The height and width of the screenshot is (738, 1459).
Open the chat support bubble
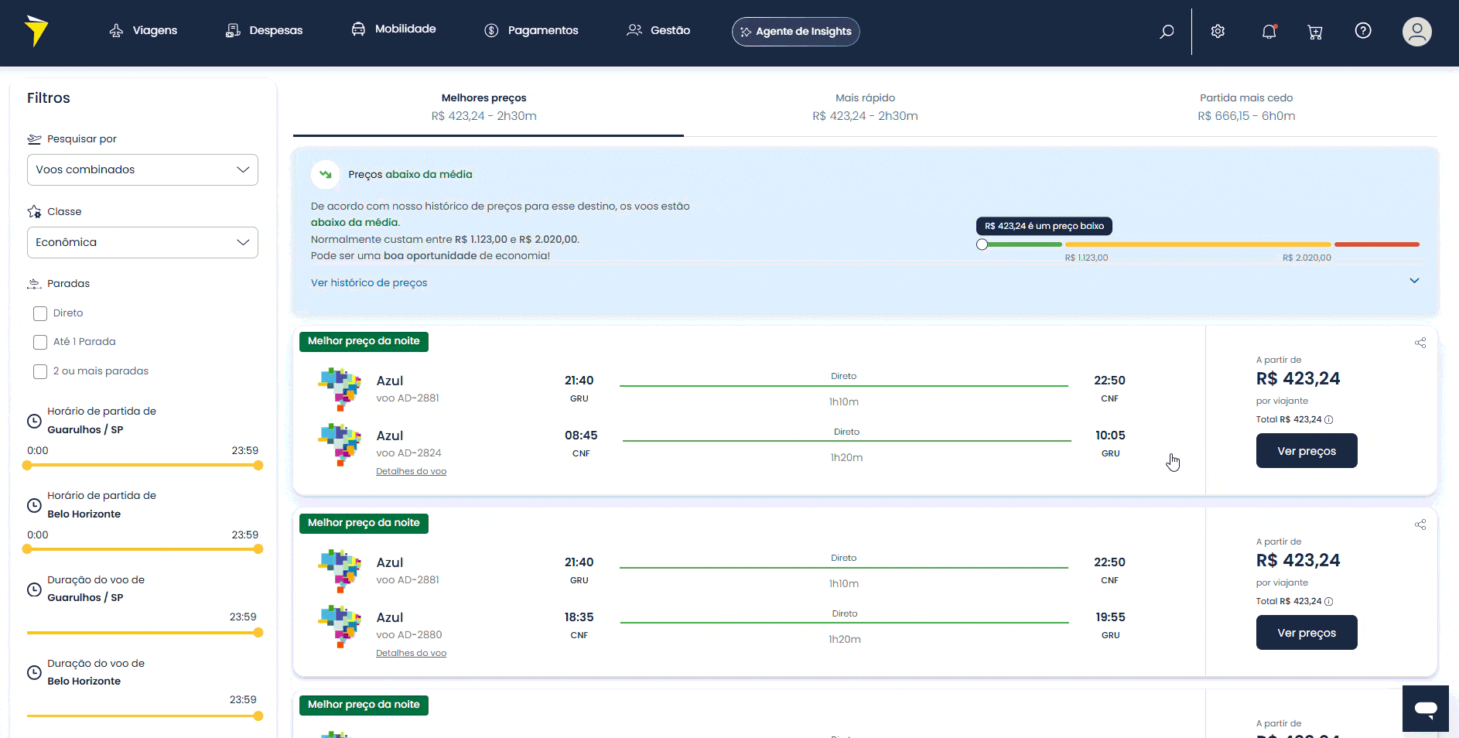1425,708
